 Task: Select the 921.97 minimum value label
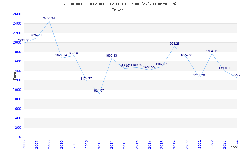(x=99, y=91)
